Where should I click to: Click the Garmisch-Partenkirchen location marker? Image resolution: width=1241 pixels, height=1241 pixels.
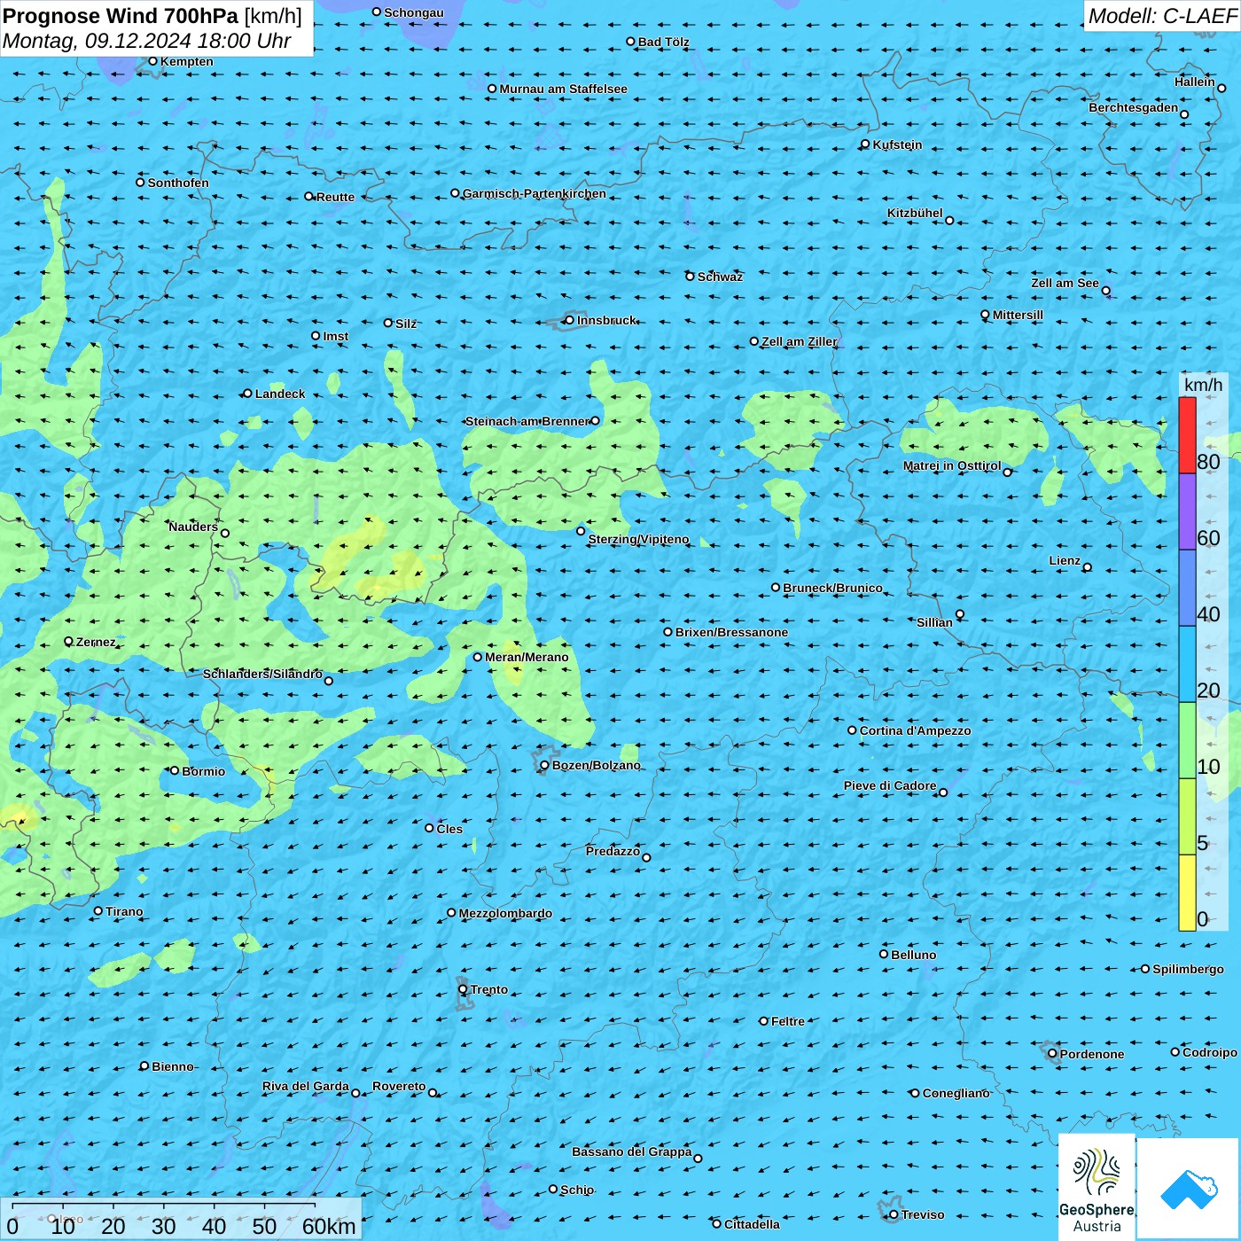point(455,192)
